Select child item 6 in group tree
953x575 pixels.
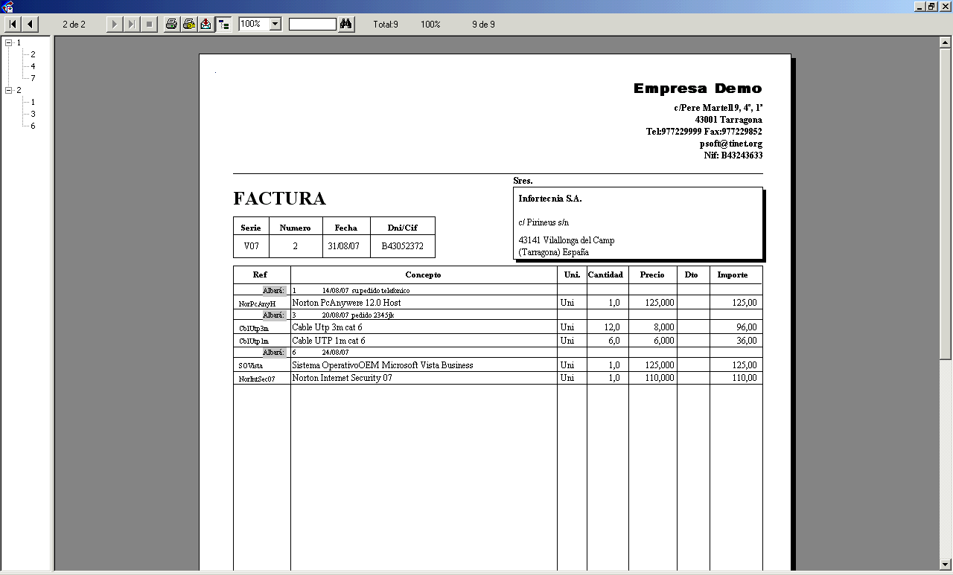33,126
